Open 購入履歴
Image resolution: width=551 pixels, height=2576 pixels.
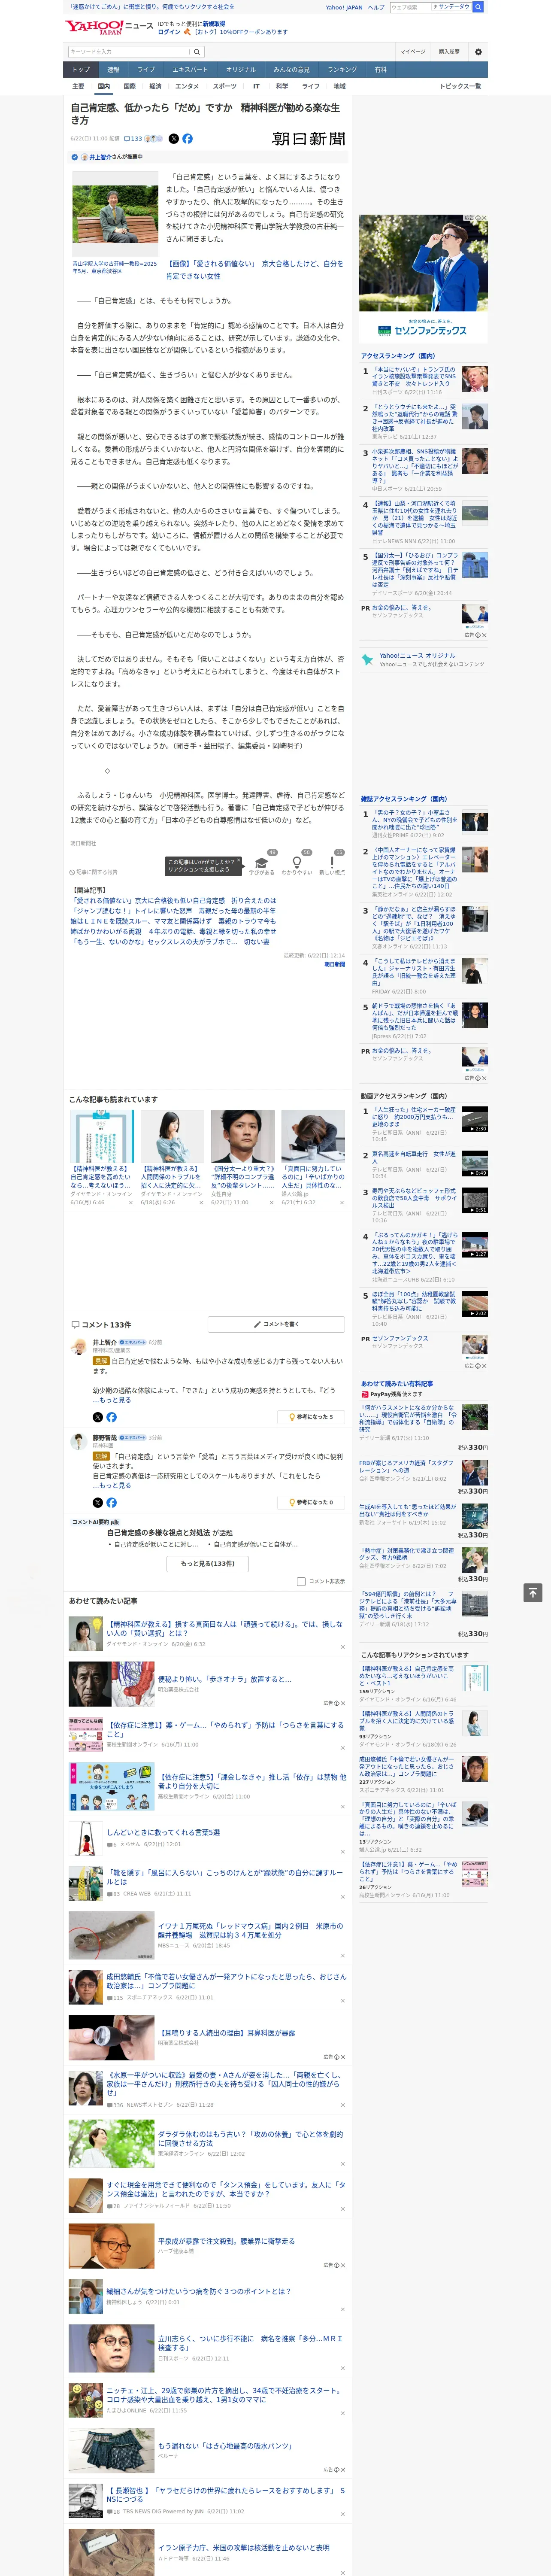(449, 52)
